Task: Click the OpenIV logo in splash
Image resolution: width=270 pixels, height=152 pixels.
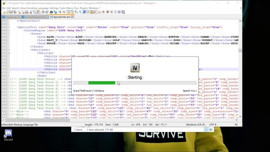Action: 135,68
